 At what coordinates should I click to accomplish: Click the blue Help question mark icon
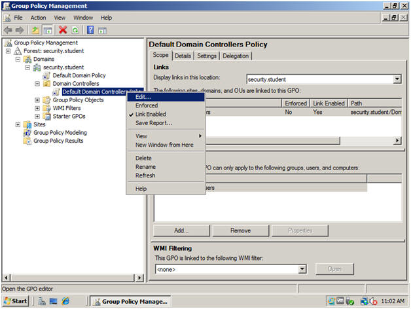[x=90, y=30]
